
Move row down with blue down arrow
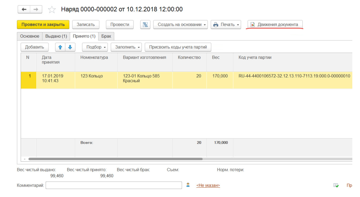pyautogui.click(x=70, y=47)
